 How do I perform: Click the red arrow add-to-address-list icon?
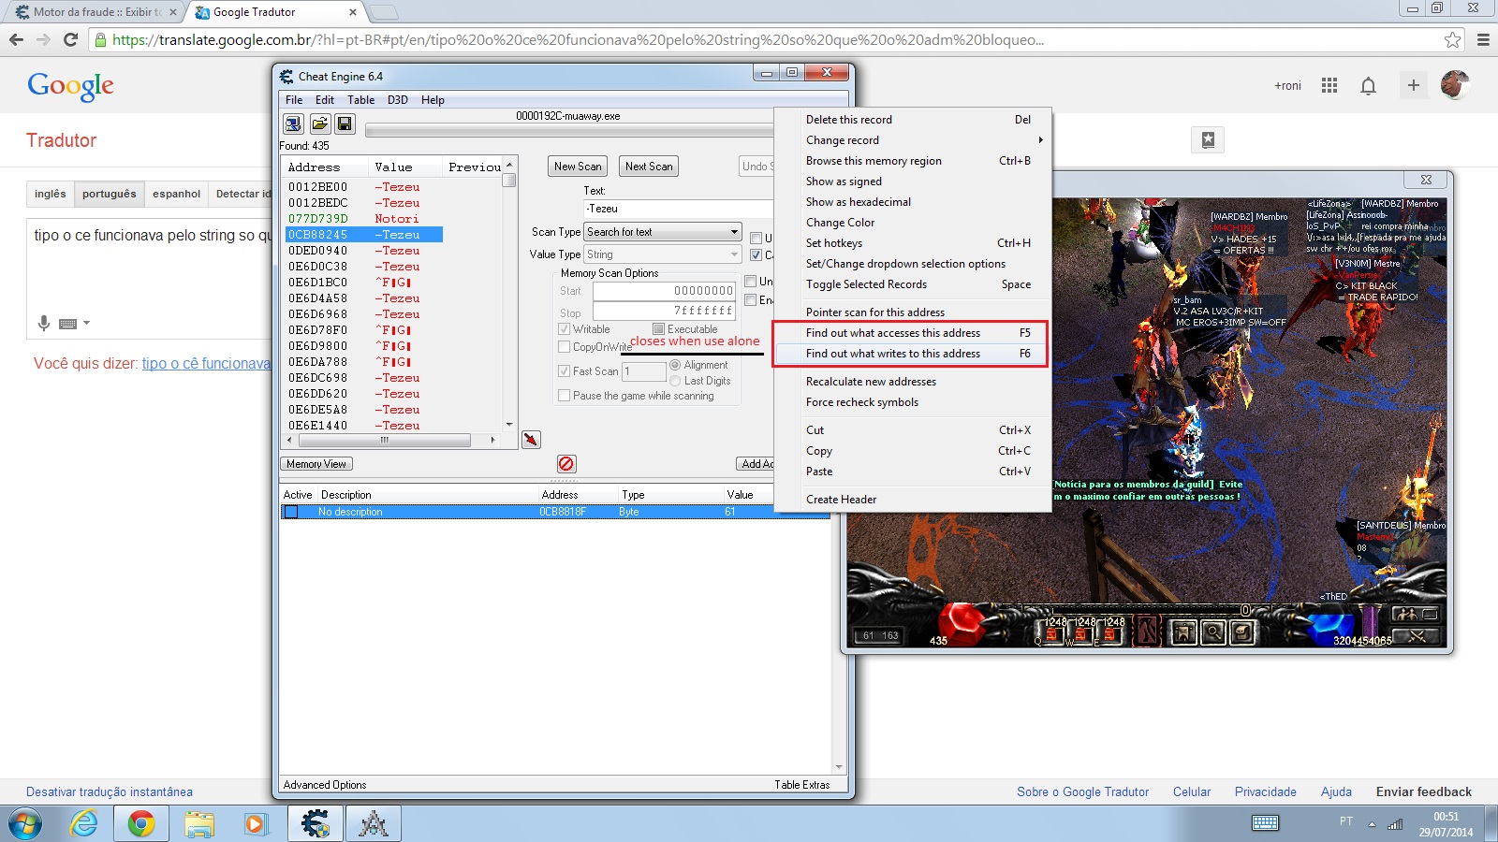(x=531, y=440)
